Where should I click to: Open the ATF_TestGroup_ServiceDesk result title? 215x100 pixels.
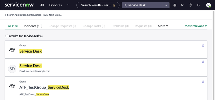(44, 87)
